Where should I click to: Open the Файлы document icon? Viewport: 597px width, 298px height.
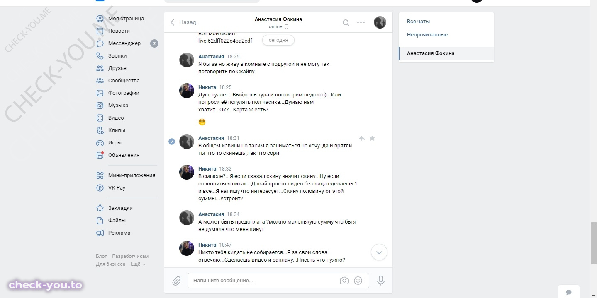coord(100,221)
